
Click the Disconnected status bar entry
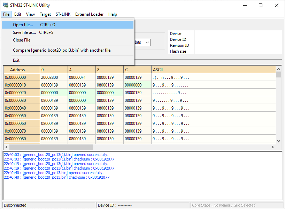coord(49,205)
